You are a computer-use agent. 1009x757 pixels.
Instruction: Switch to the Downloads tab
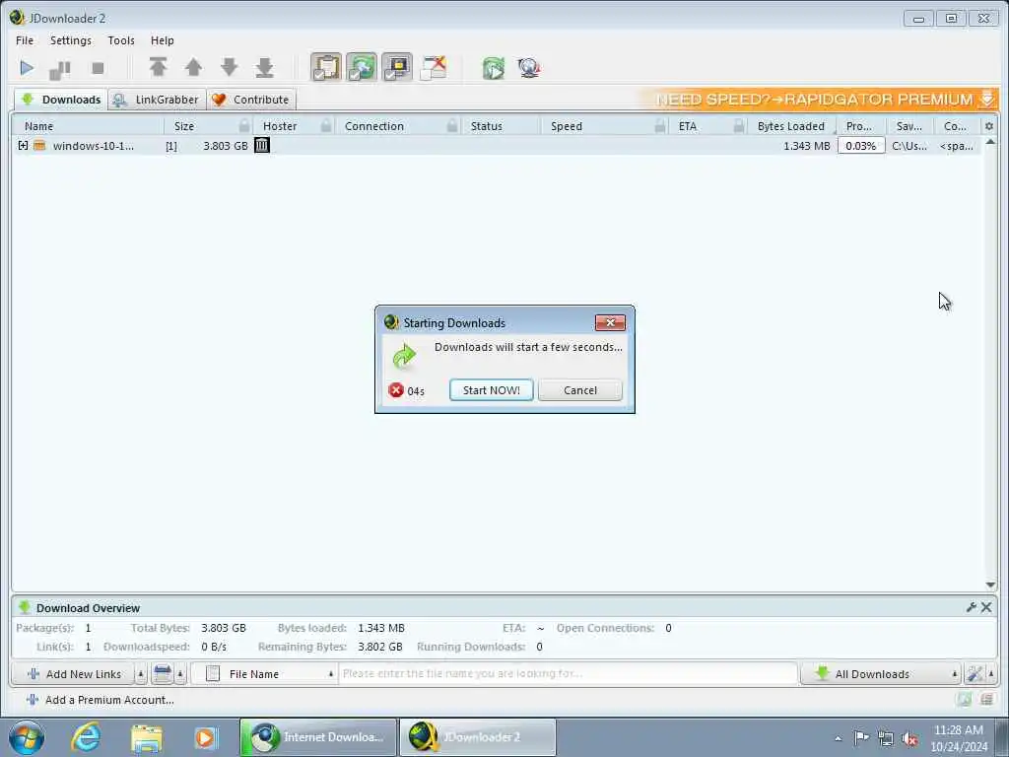(x=61, y=100)
